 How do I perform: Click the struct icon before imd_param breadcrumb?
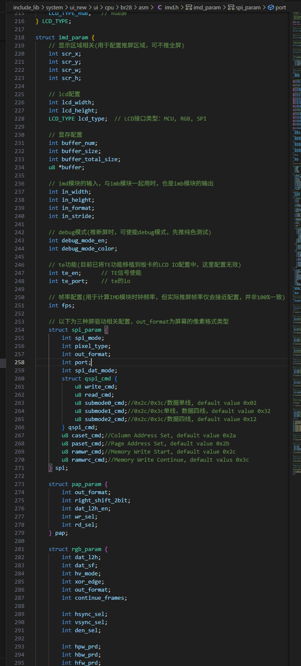pos(189,7)
